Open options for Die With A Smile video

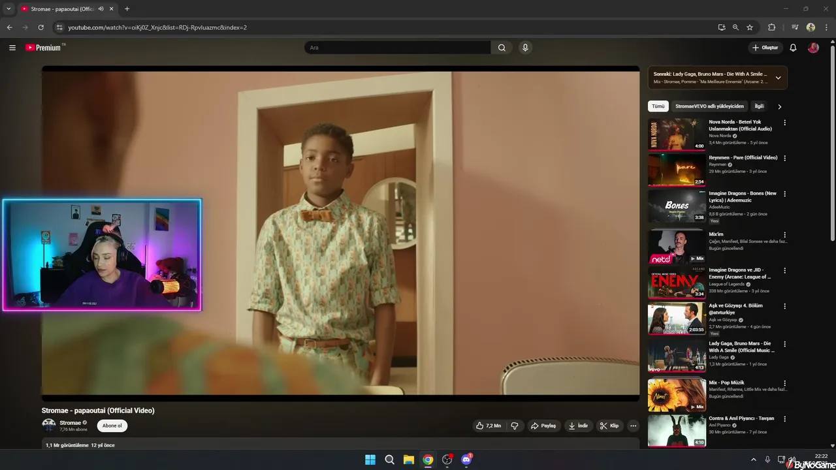tap(784, 344)
